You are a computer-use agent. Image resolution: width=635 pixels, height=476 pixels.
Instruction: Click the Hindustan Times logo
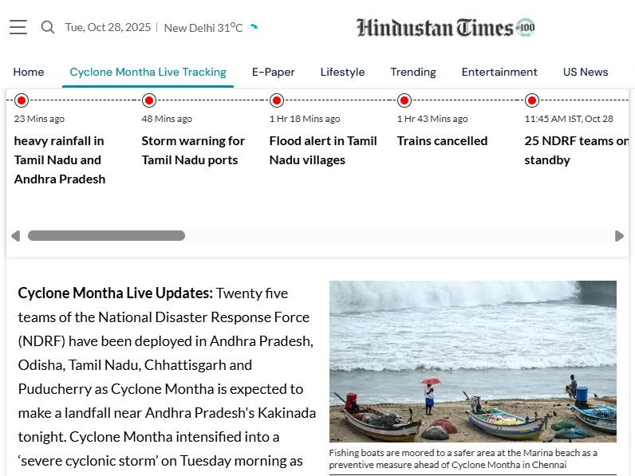pos(435,28)
